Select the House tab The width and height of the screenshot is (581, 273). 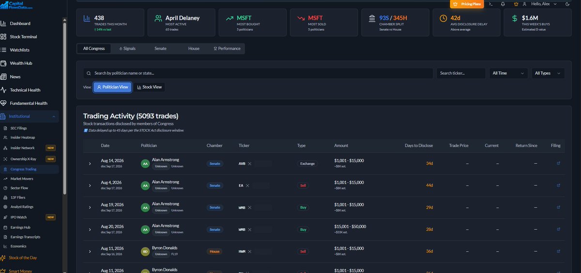point(194,48)
